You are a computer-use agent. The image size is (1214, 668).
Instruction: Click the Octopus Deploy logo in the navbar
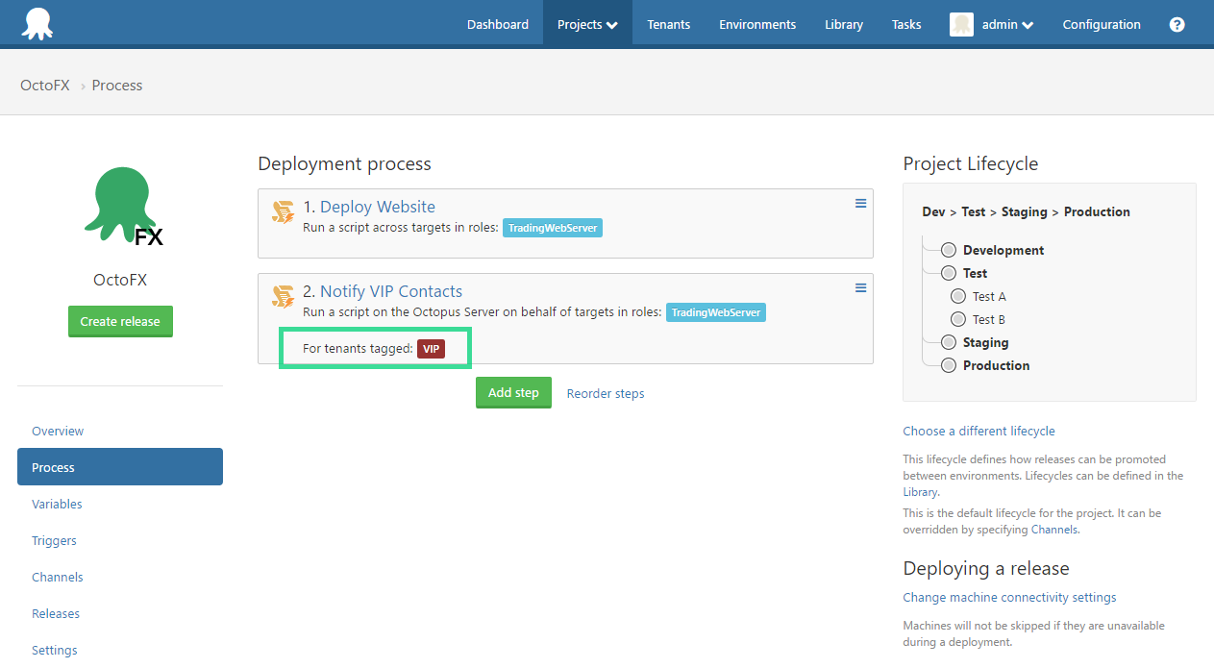(37, 21)
